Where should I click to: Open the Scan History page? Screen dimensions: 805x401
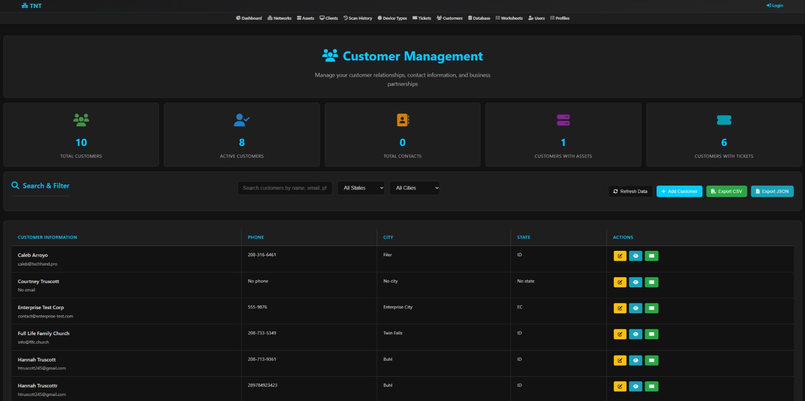click(x=358, y=18)
